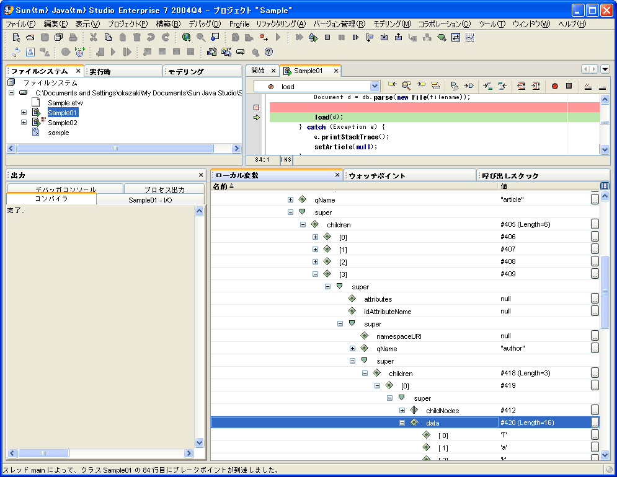Collapse the children #405 variable node

click(x=303, y=224)
